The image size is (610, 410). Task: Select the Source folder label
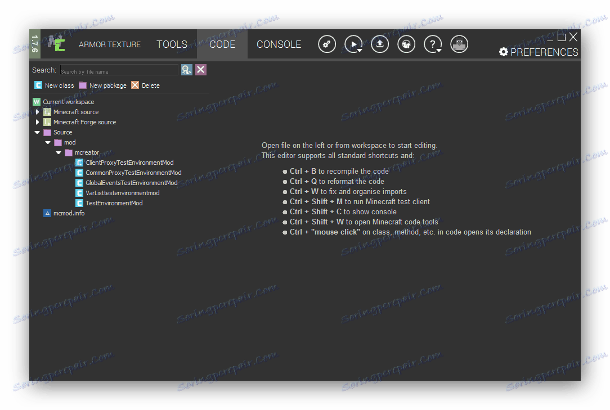62,132
